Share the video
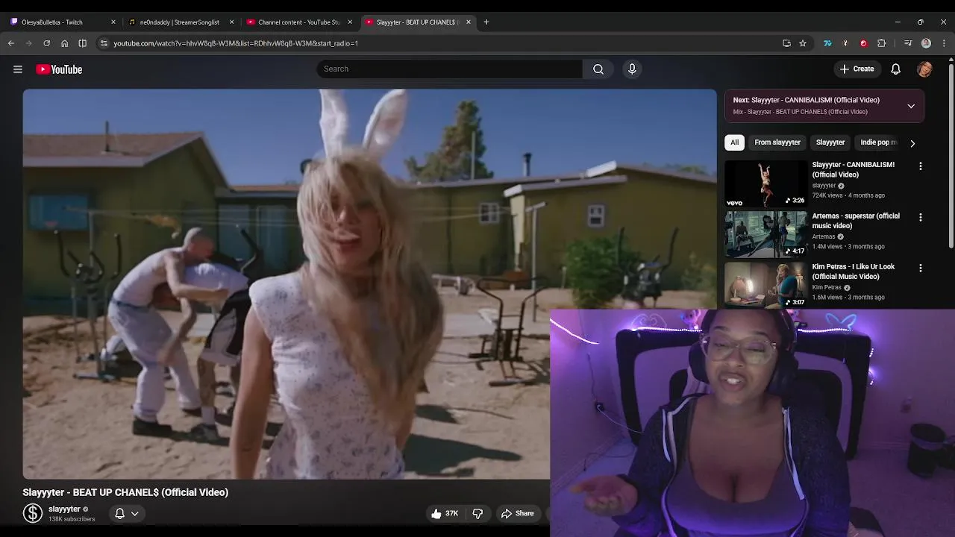The image size is (955, 537). tap(517, 513)
